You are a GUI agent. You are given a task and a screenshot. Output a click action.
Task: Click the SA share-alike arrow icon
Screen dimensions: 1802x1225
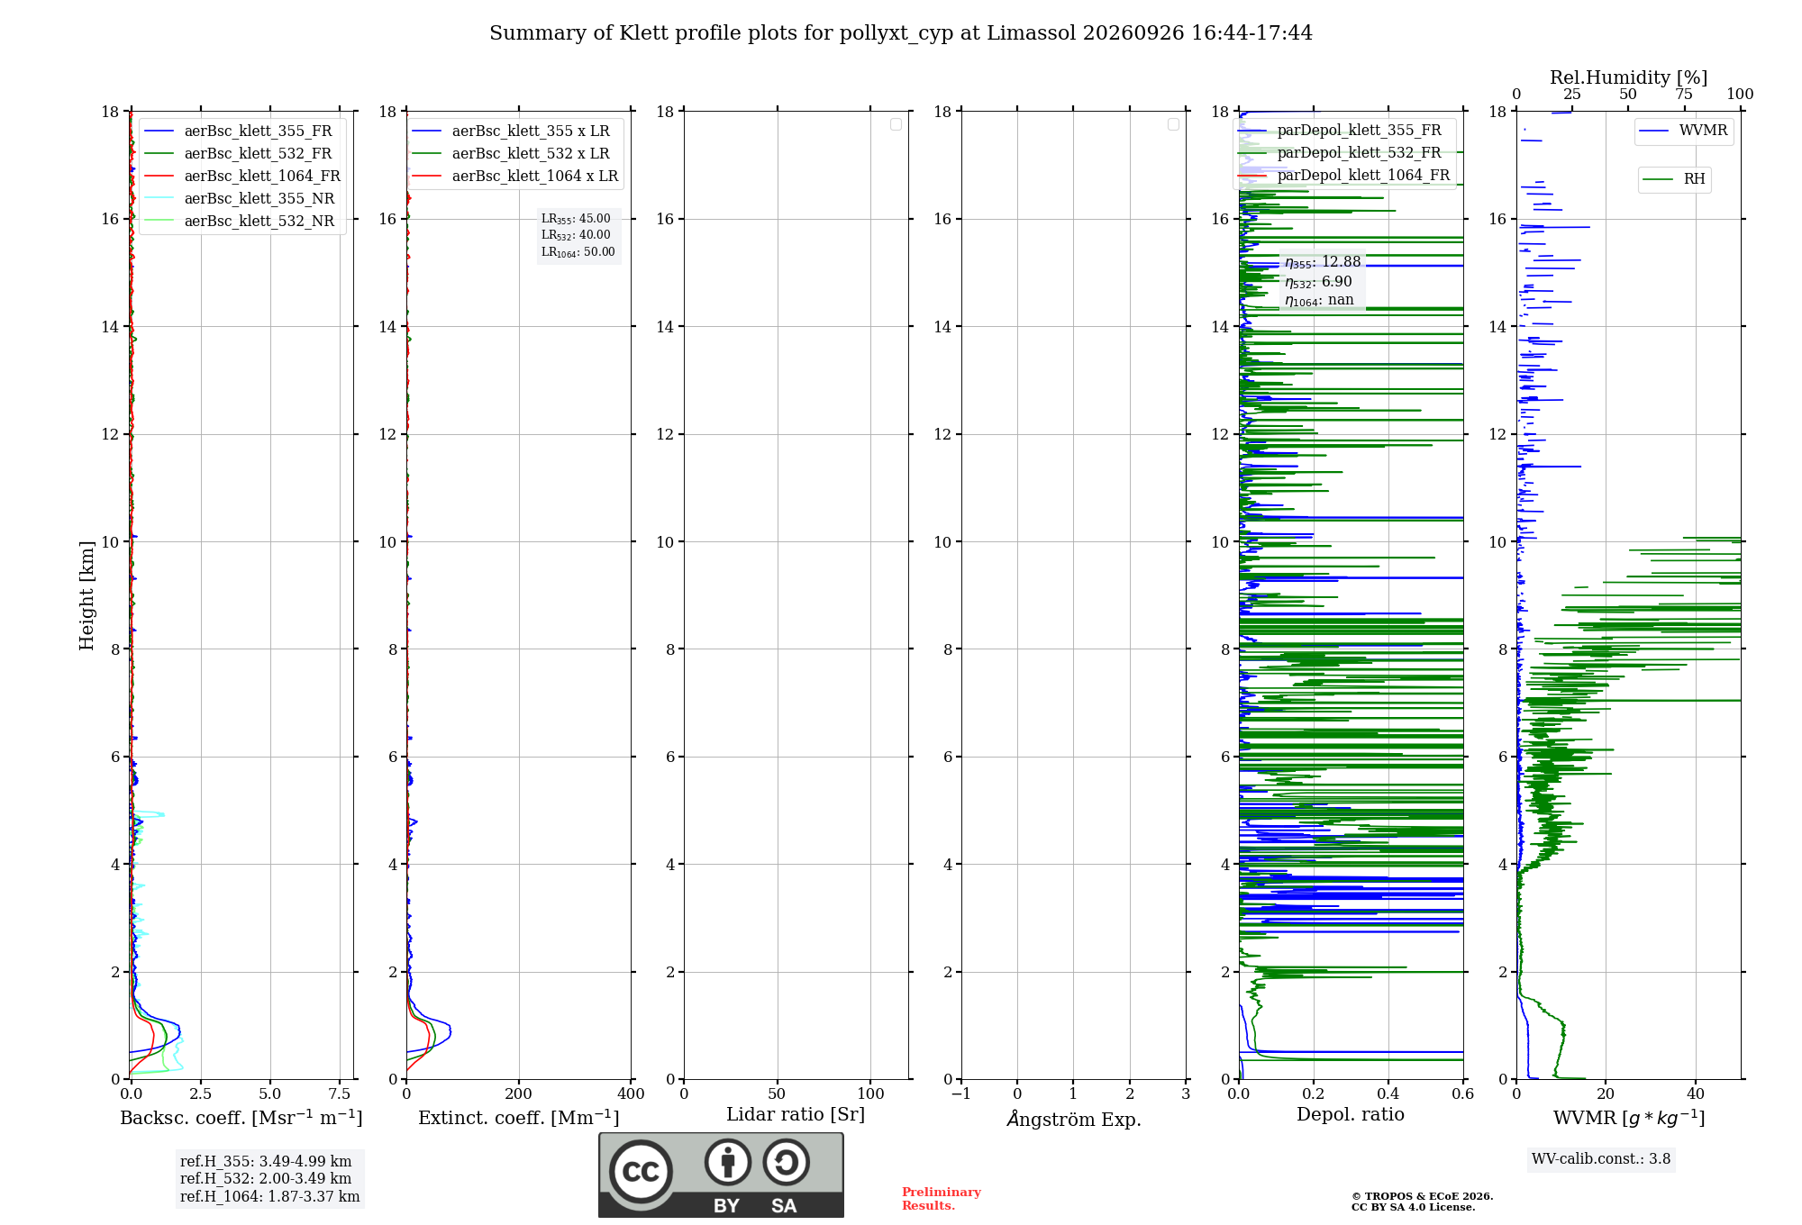(x=787, y=1162)
